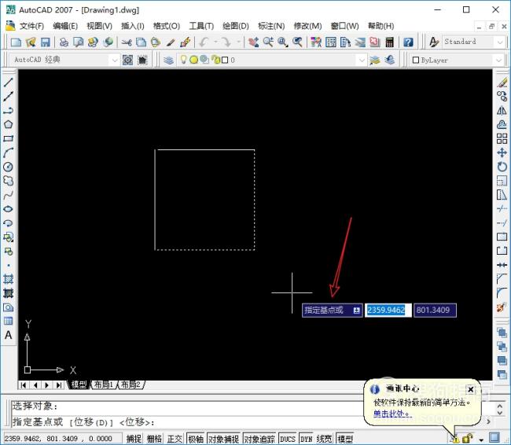Open the 编辑(E) menu
511x445 pixels.
point(65,26)
